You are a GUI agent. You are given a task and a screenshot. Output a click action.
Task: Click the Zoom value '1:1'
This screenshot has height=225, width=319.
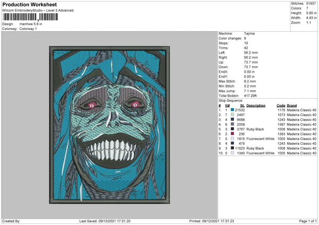coord(308,22)
